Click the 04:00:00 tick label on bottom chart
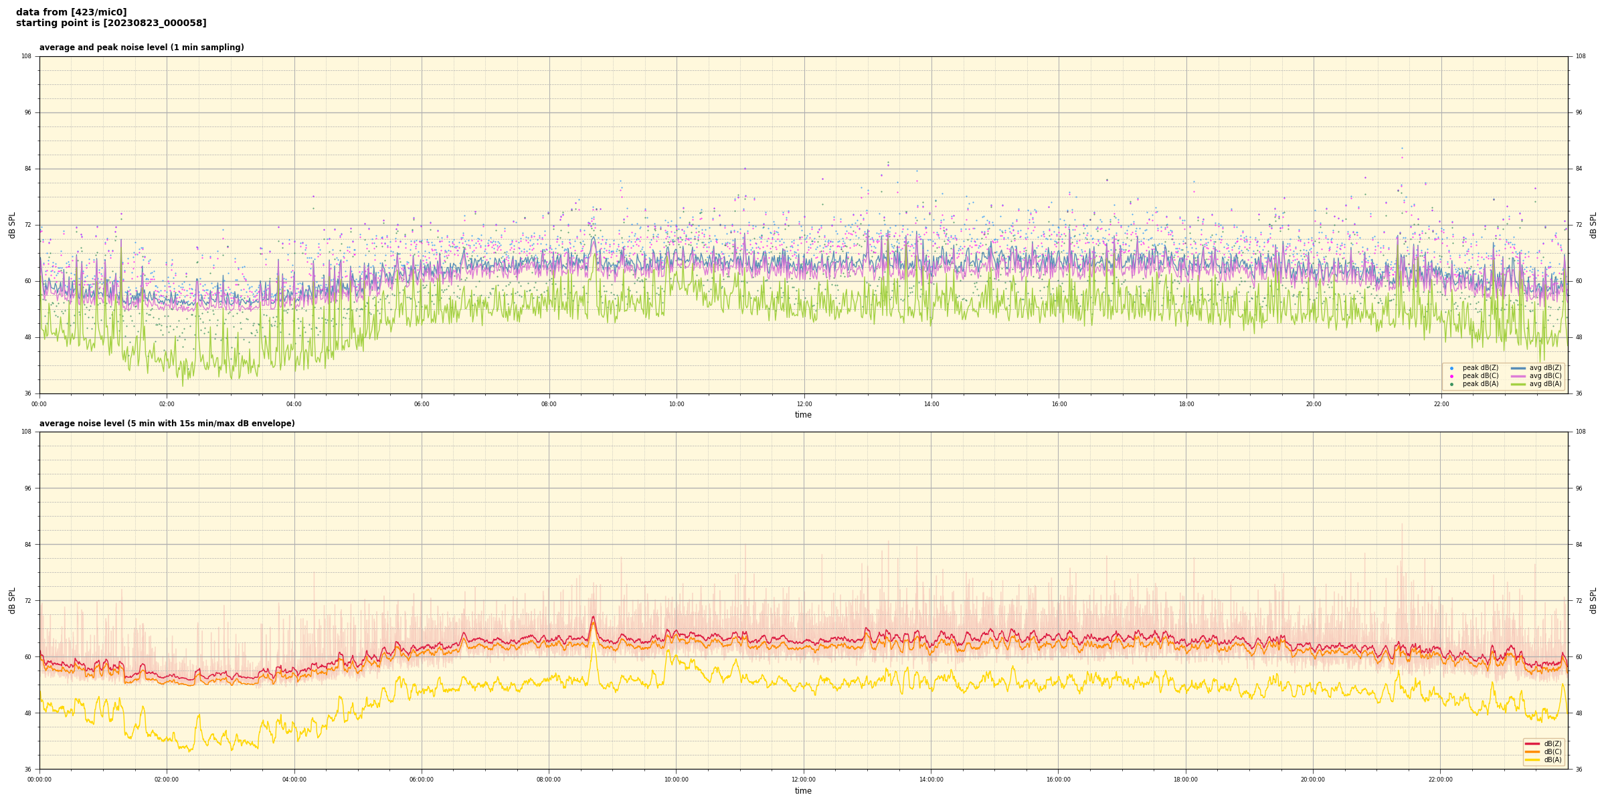1606x803 pixels. pos(294,780)
